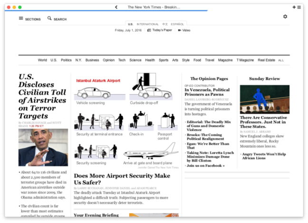Screen dimensions: 308x223
Task: Click the Check-in illustration
Action: 141,120
